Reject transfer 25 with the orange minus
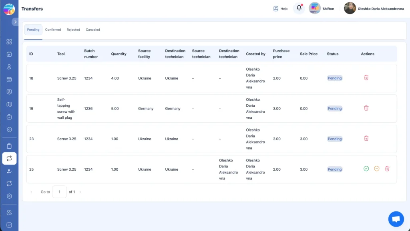The image size is (410, 231). click(376, 169)
